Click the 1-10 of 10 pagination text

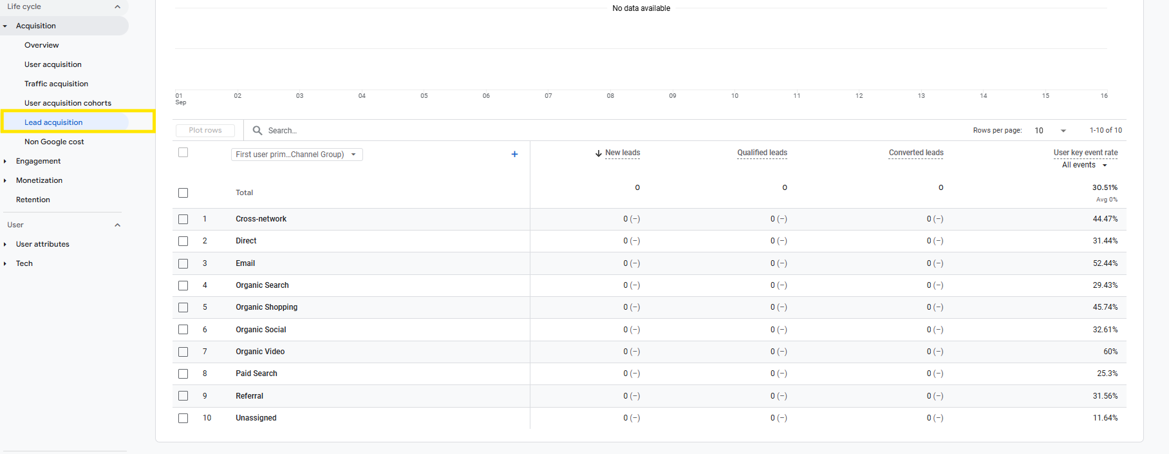[x=1105, y=130]
